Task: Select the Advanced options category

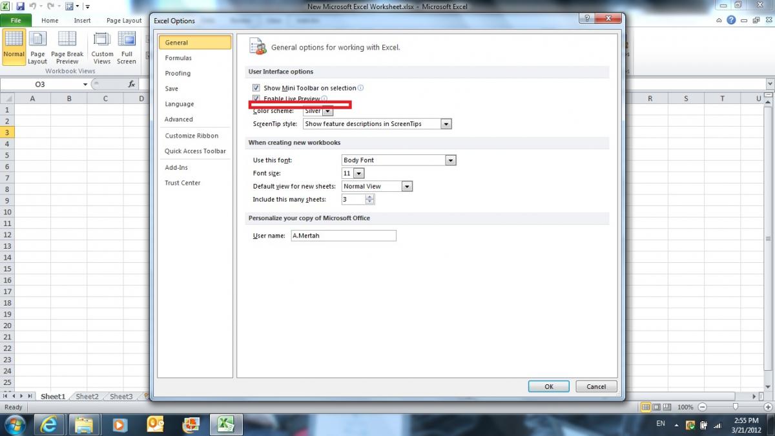Action: click(x=195, y=119)
